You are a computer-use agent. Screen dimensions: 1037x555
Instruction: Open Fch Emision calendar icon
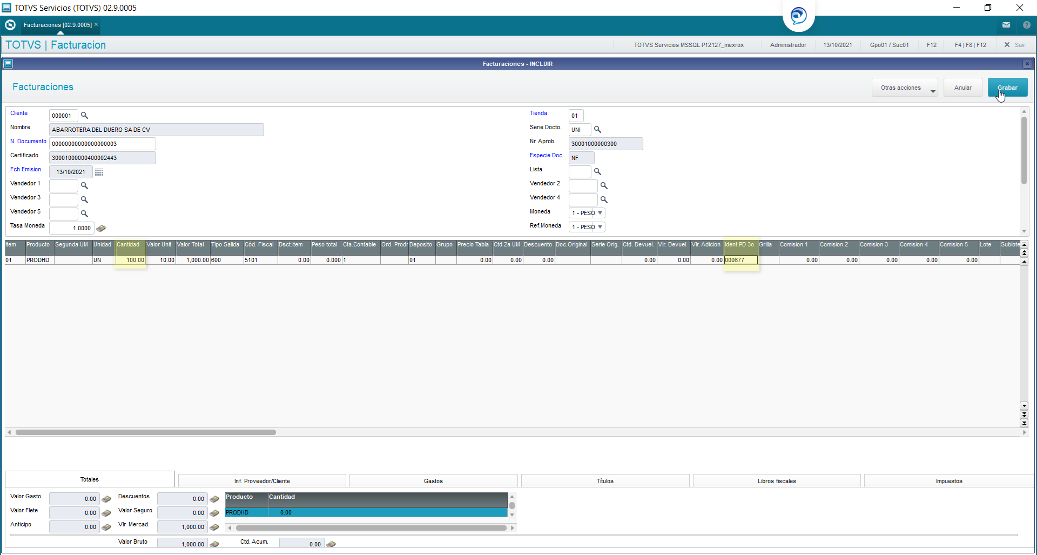(99, 172)
